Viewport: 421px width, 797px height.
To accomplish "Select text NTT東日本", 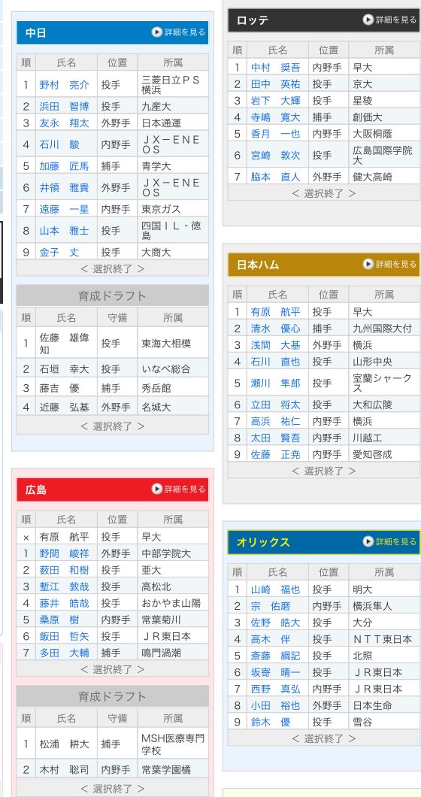I will pyautogui.click(x=383, y=639).
